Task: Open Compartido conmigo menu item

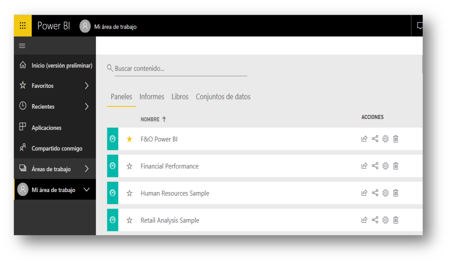Action: (x=55, y=148)
